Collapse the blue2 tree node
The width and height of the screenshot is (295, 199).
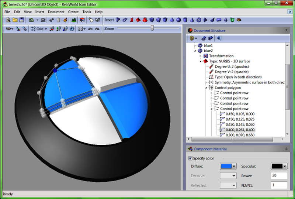[x=195, y=51]
